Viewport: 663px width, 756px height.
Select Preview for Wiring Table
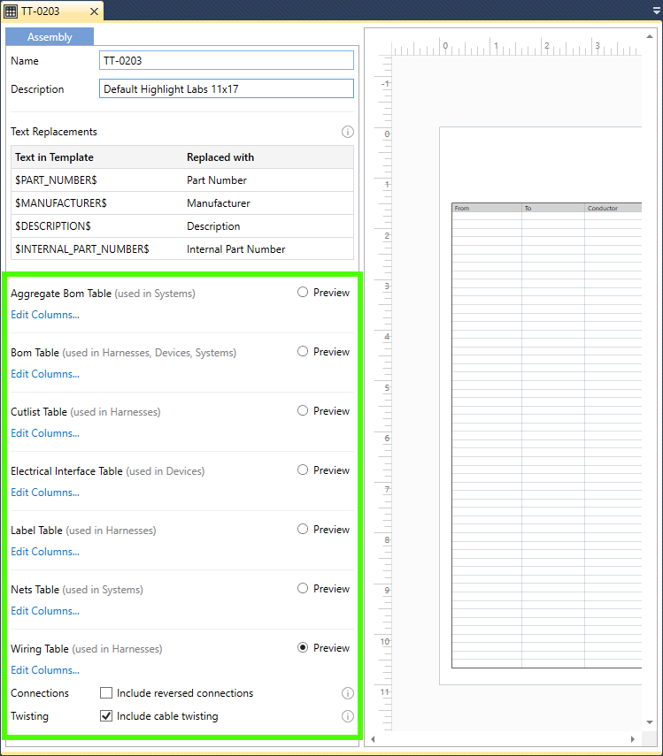click(303, 647)
